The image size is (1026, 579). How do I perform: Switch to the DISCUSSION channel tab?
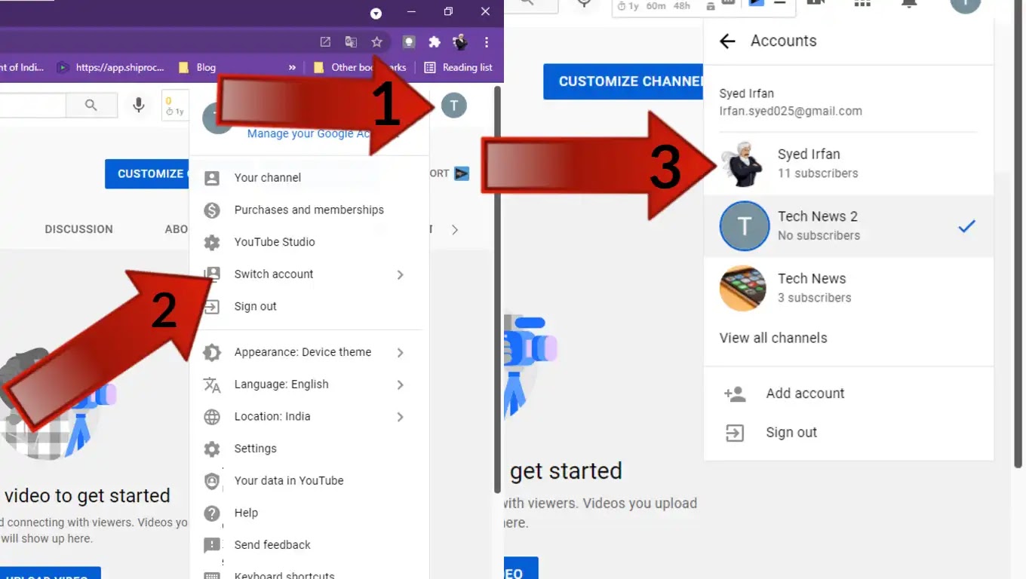coord(78,229)
